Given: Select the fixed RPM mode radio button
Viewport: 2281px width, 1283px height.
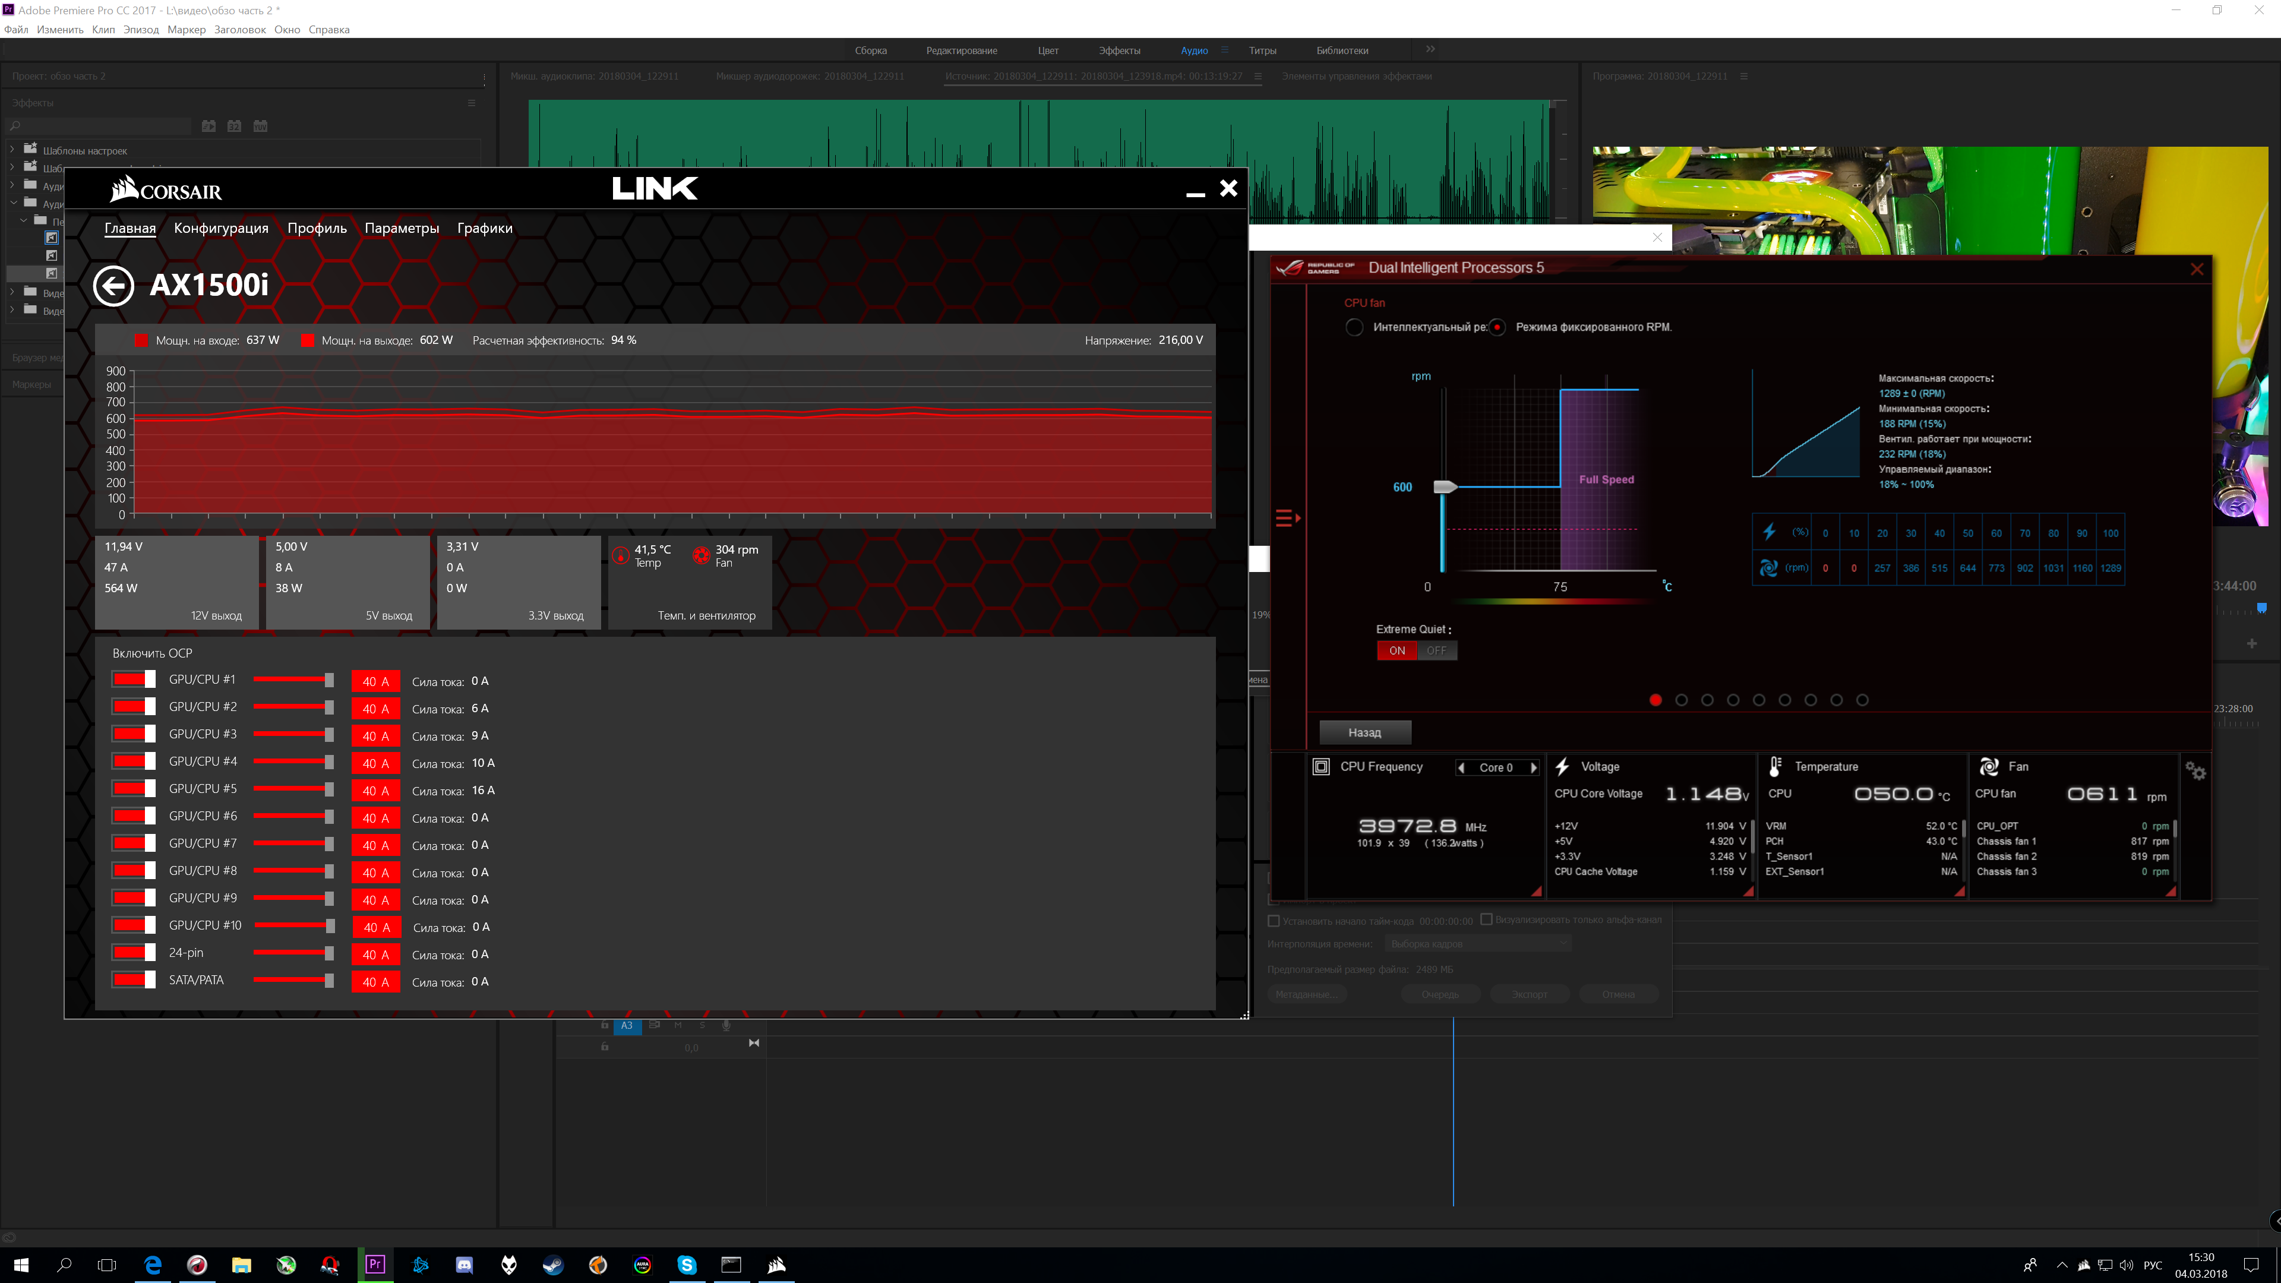Looking at the screenshot, I should click(x=1498, y=328).
